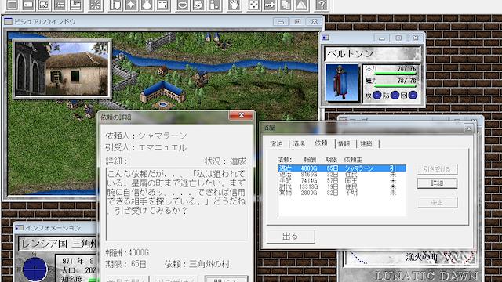Open the map picture toolbar icon
Viewport: 502px width, 282px height.
[44, 5]
